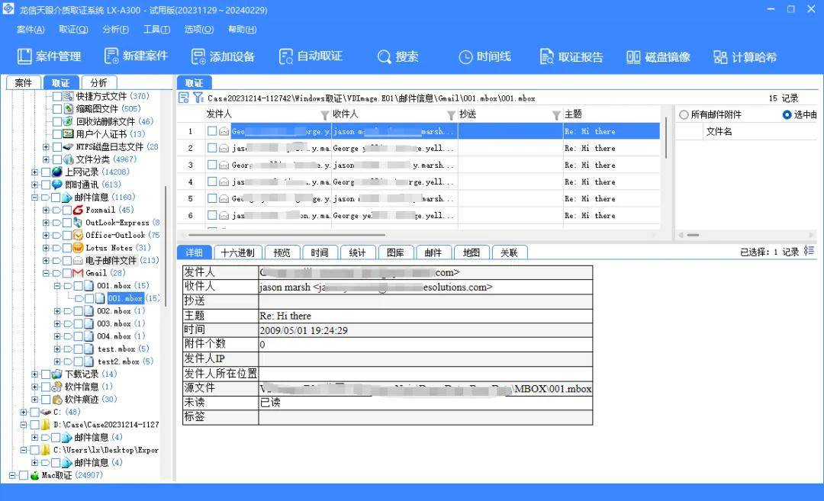Expand the 文件分类 tree node
This screenshot has width=824, height=501.
(x=46, y=159)
